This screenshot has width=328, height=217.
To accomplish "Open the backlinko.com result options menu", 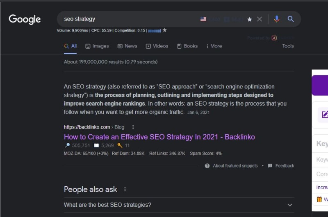I will coord(133,127).
